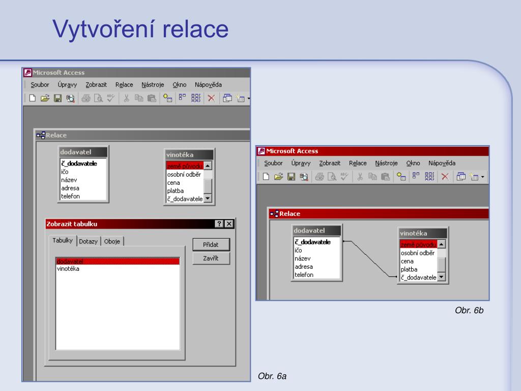Open Soubor menu in right Access window

tap(273, 163)
